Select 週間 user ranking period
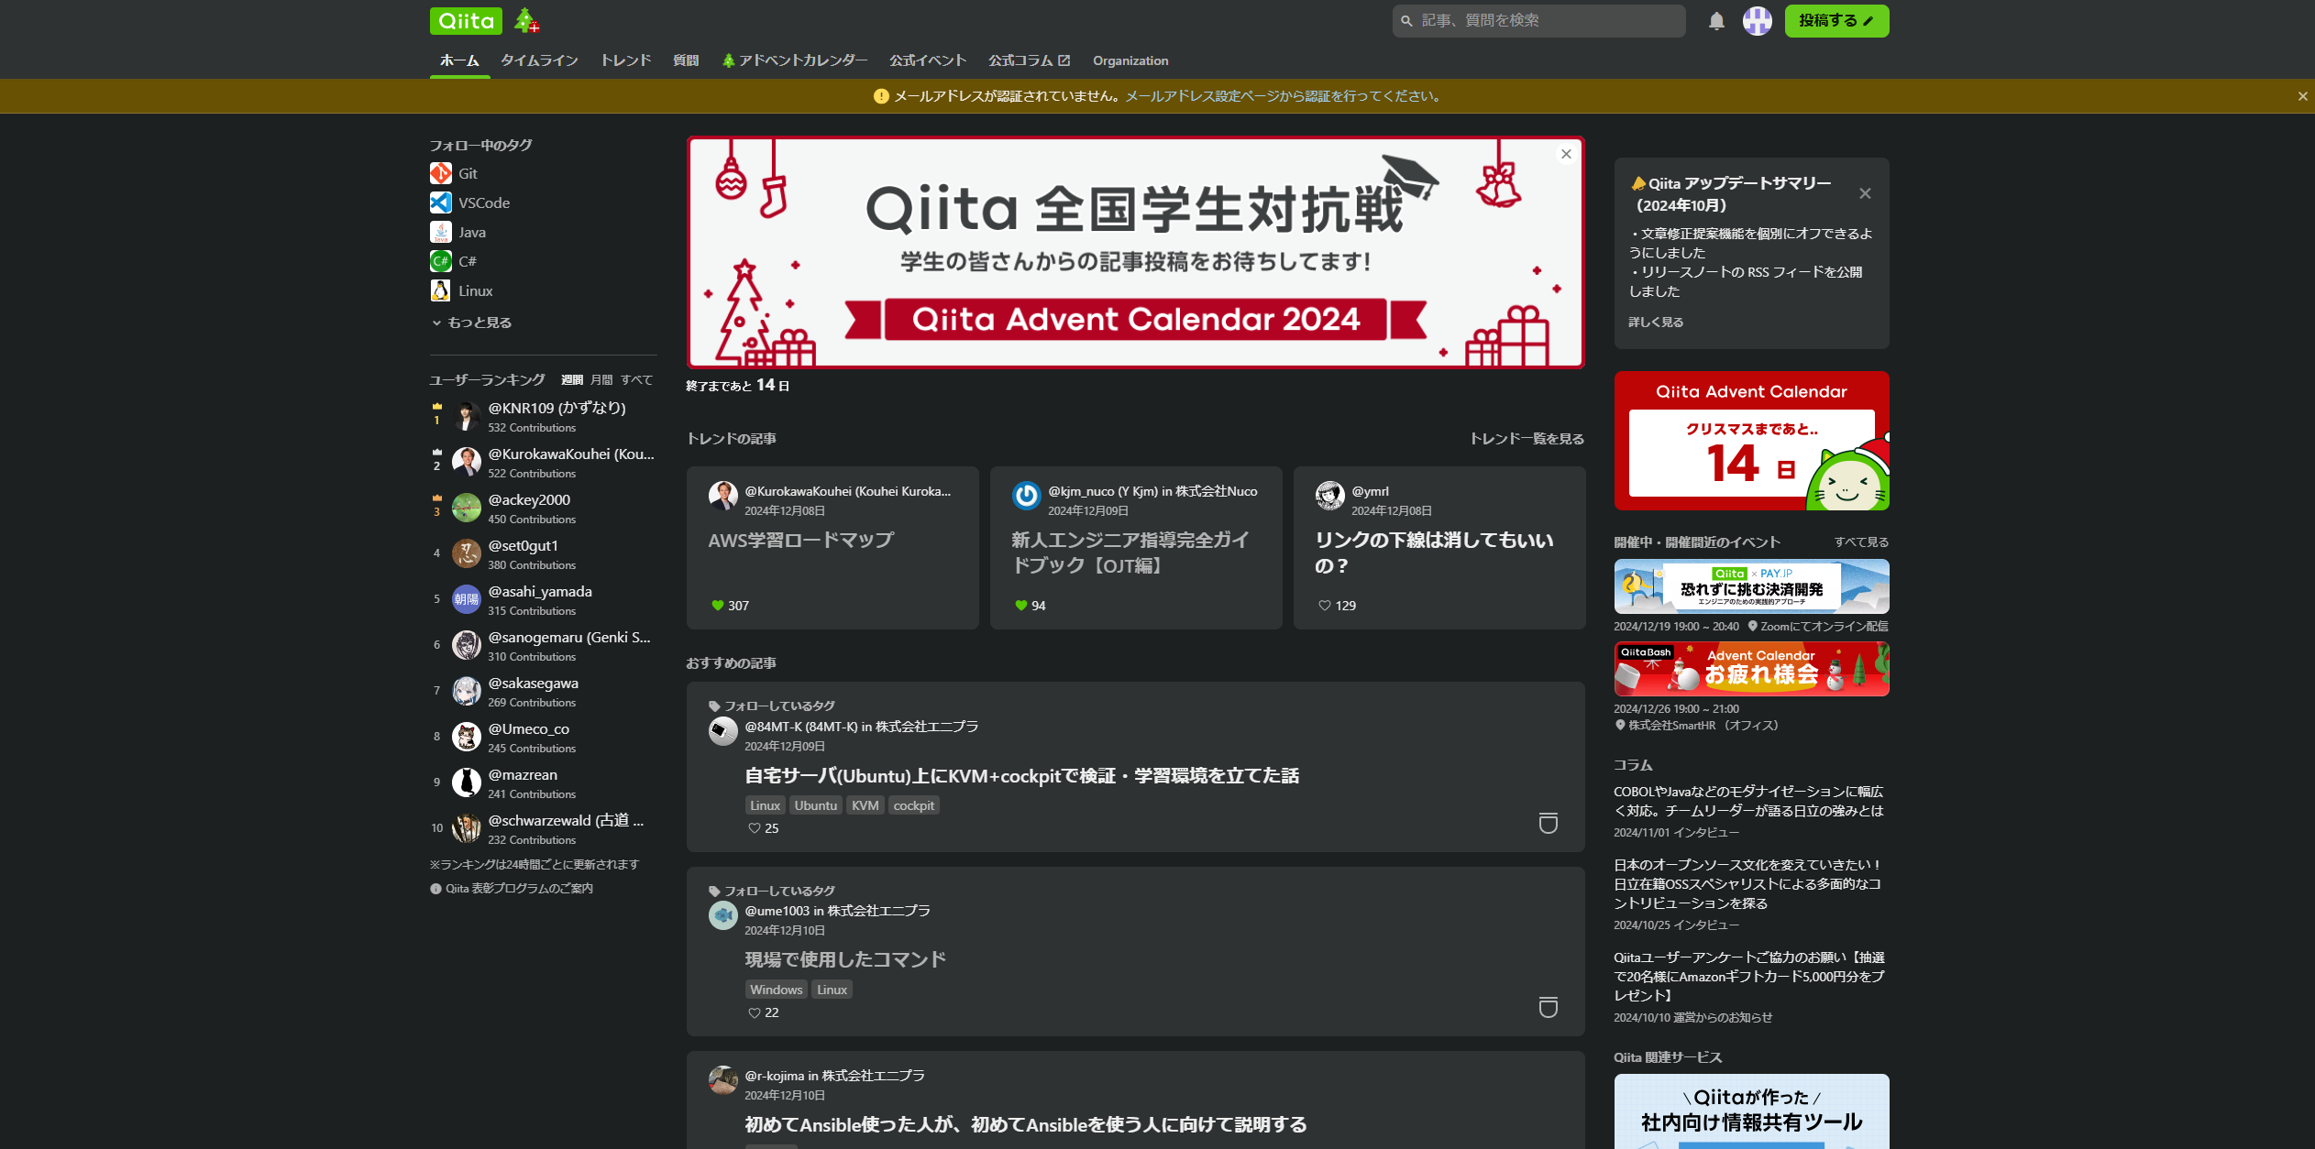This screenshot has height=1149, width=2315. tap(572, 379)
